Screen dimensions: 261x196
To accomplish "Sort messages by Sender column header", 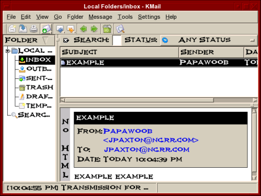I will (x=211, y=52).
